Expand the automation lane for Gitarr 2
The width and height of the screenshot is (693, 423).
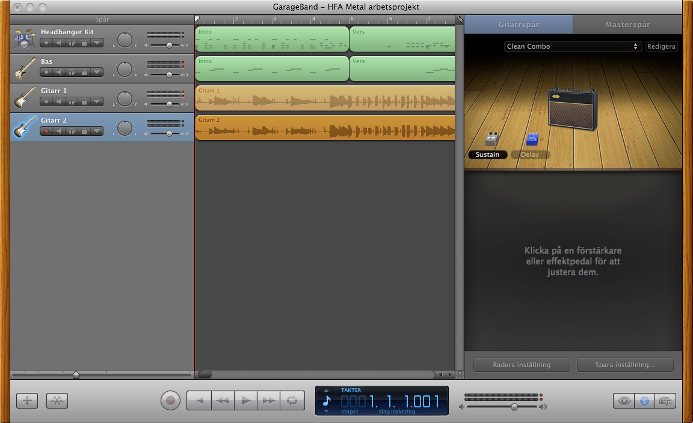point(97,131)
